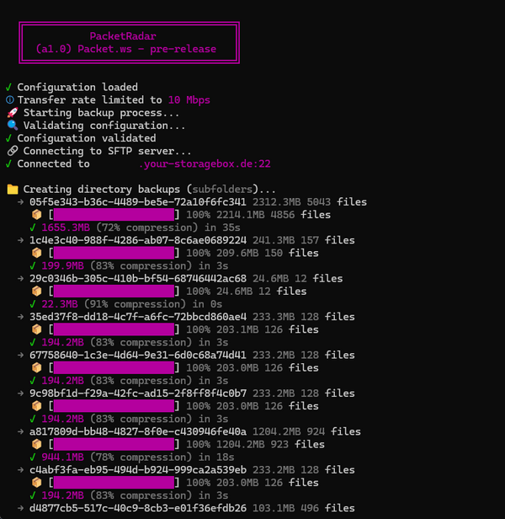Click the PacketRadar title in the banner
Viewport: 505px width, 519px height.
(x=123, y=36)
